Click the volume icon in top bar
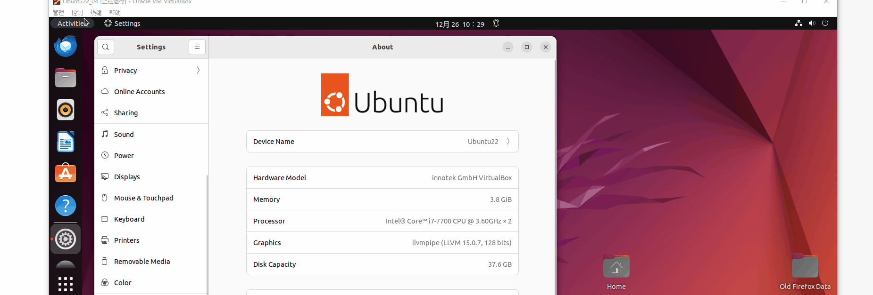This screenshot has width=873, height=295. coord(812,23)
